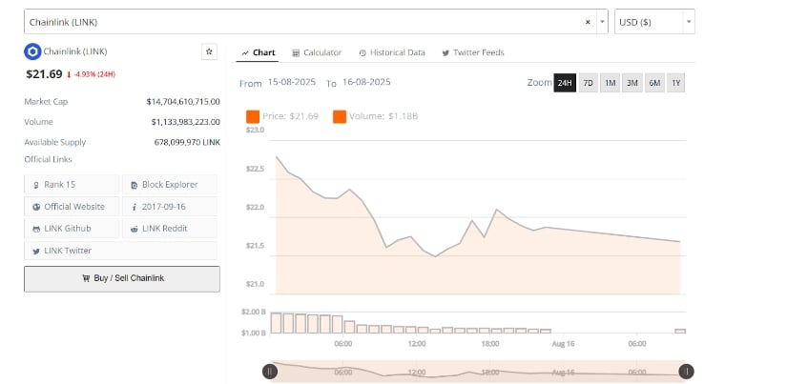Click the left range navigator handle
The image size is (787, 384).
click(x=270, y=372)
